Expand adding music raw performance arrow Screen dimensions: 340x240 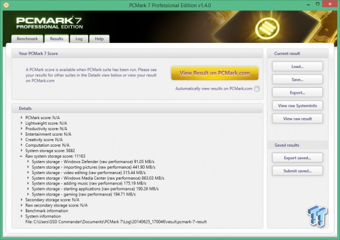(28, 183)
